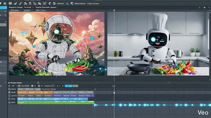Select the purple clip on the Capd'loe track
This screenshot has width=211, height=118.
[74, 96]
